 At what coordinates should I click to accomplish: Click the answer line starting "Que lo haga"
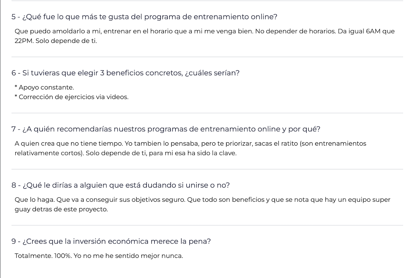click(202, 200)
